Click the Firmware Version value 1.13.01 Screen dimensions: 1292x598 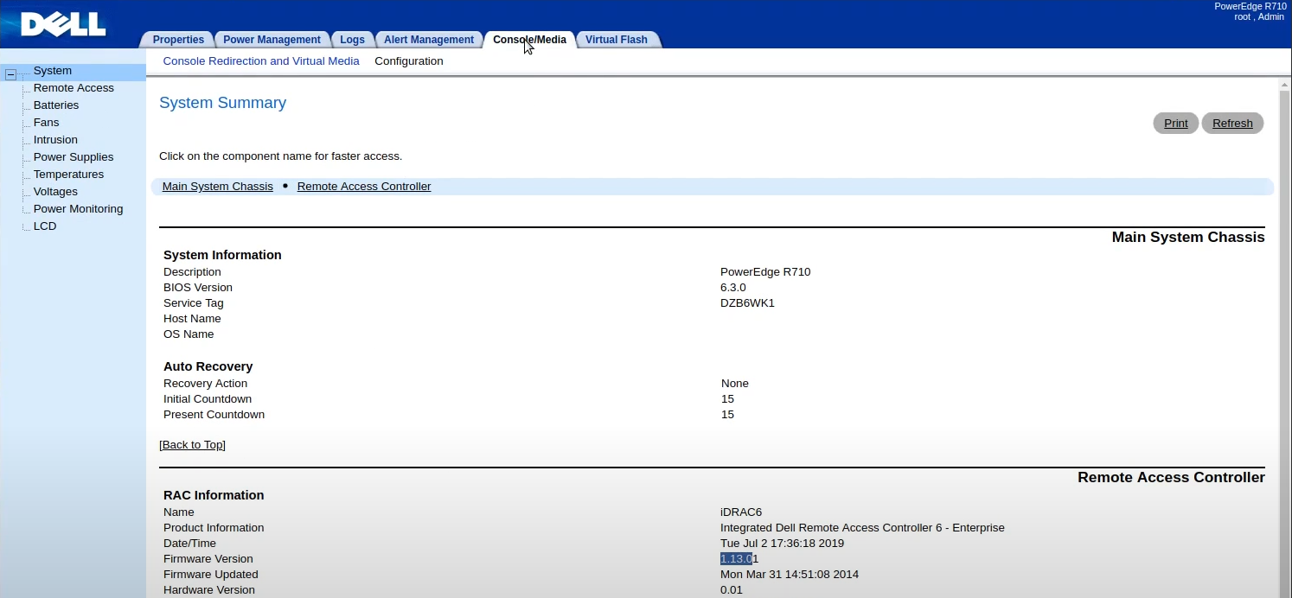click(739, 559)
